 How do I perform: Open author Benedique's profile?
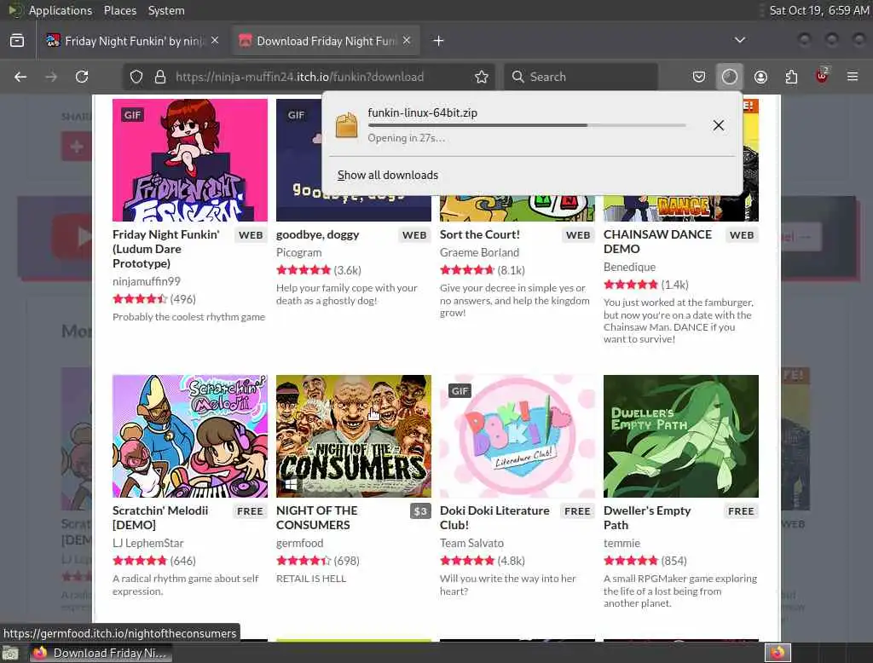[630, 267]
